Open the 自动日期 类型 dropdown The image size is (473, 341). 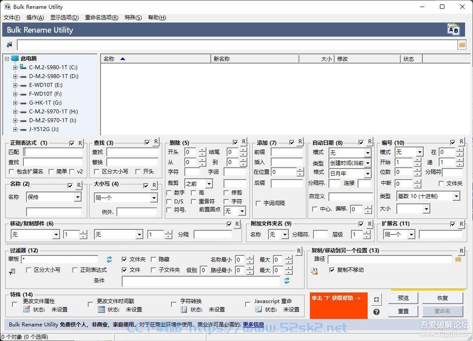point(368,163)
